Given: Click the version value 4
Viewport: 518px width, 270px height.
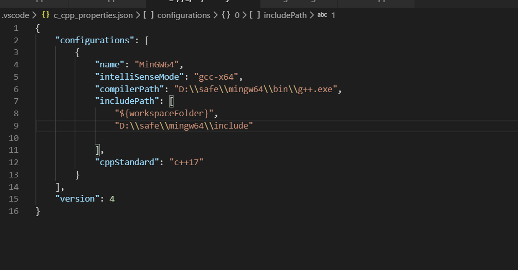Looking at the screenshot, I should [x=112, y=199].
